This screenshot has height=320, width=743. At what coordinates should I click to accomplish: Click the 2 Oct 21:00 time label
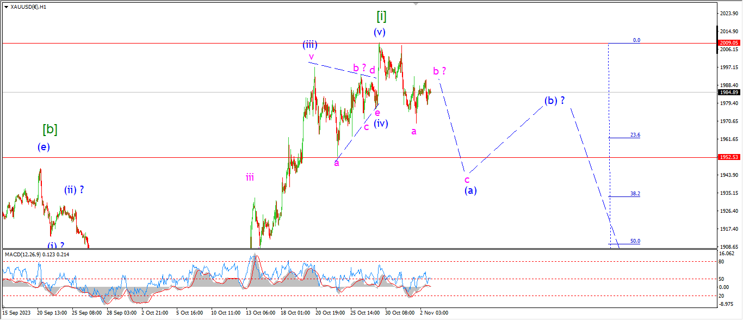click(x=155, y=313)
